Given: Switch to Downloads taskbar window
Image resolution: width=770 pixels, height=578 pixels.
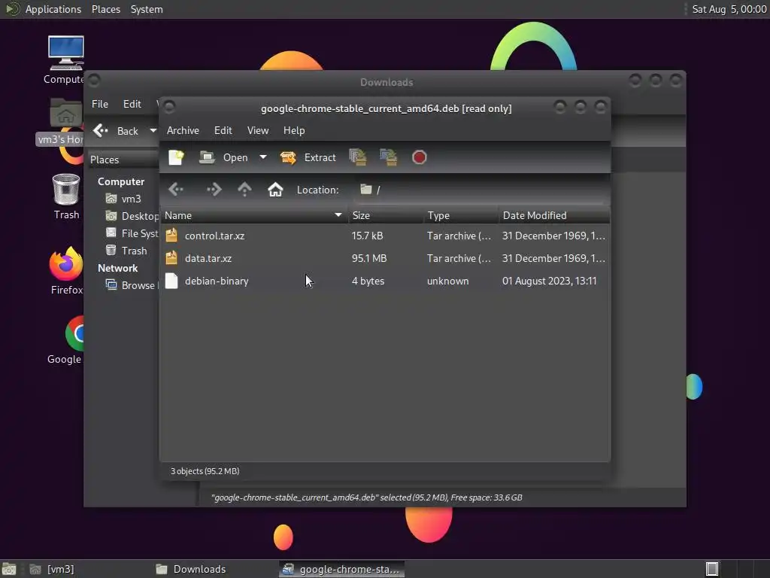Looking at the screenshot, I should [x=190, y=569].
